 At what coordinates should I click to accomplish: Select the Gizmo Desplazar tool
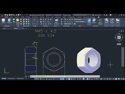pyautogui.click(x=100, y=21)
